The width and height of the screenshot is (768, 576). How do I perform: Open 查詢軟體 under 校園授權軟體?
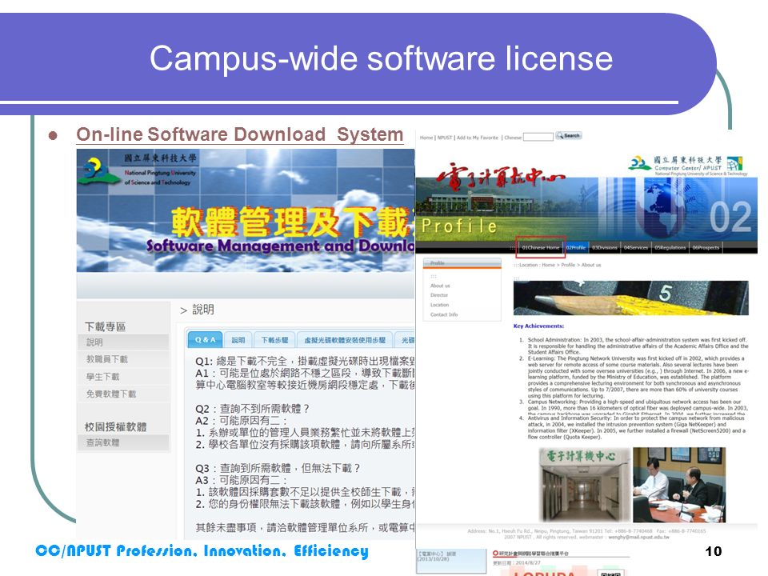click(x=123, y=442)
